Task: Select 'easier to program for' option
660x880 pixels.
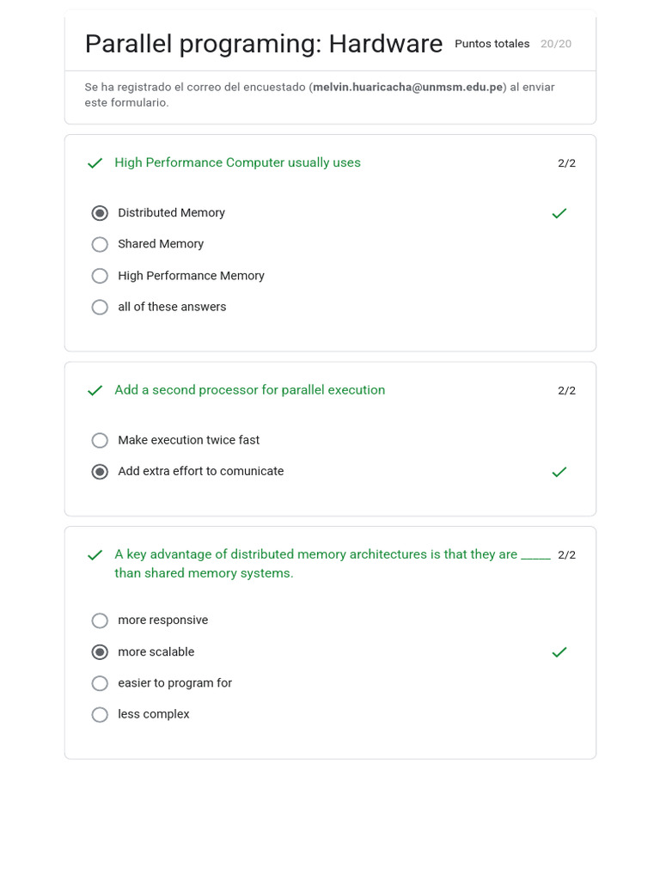Action: click(x=100, y=683)
